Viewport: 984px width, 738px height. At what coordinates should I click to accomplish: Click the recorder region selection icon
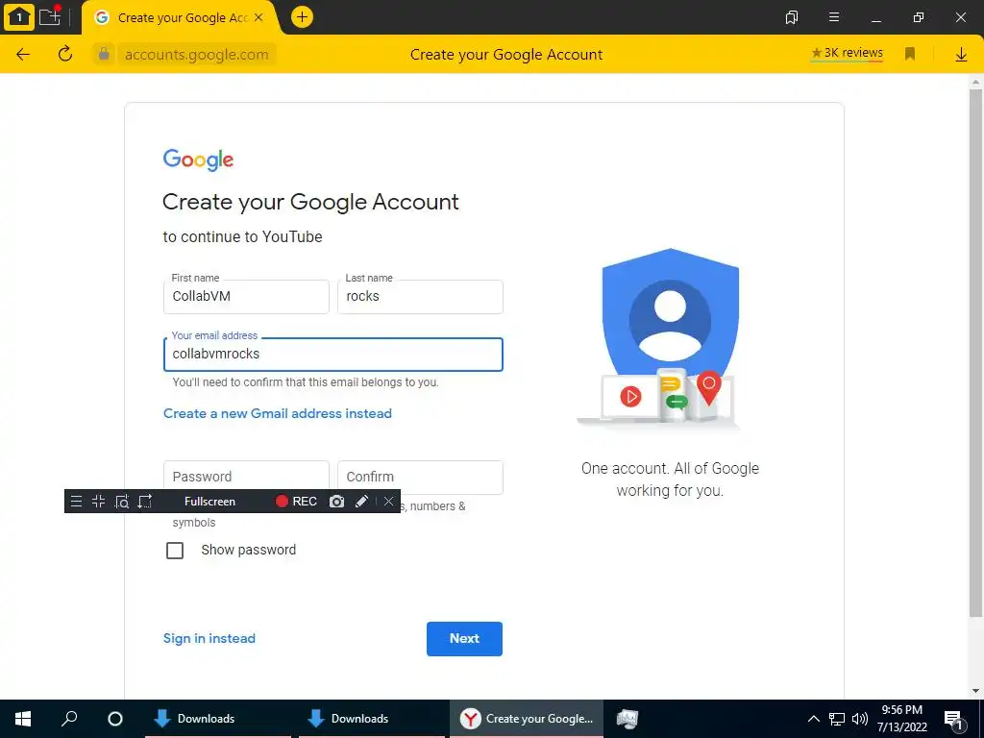145,502
